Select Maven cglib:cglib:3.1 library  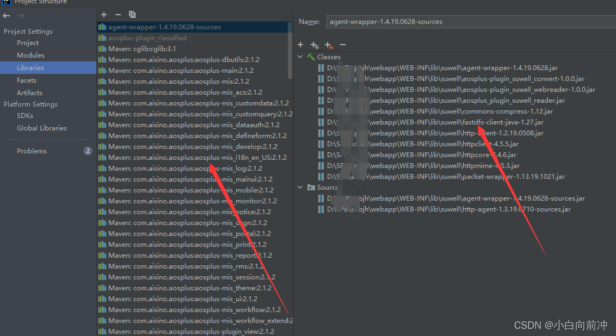click(x=141, y=48)
